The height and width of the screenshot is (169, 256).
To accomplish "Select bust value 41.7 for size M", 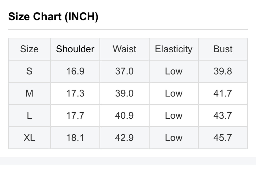I will 223,93.
